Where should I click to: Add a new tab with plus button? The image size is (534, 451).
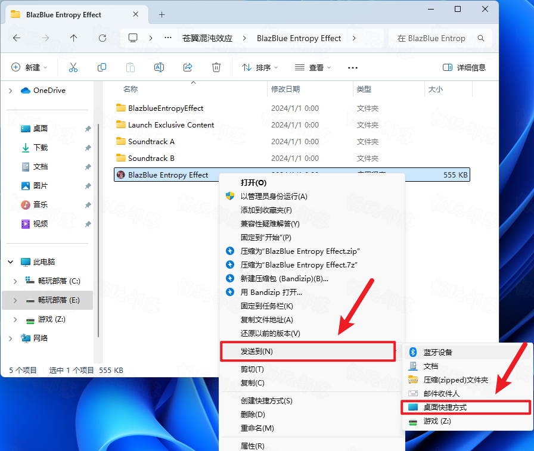coord(162,15)
